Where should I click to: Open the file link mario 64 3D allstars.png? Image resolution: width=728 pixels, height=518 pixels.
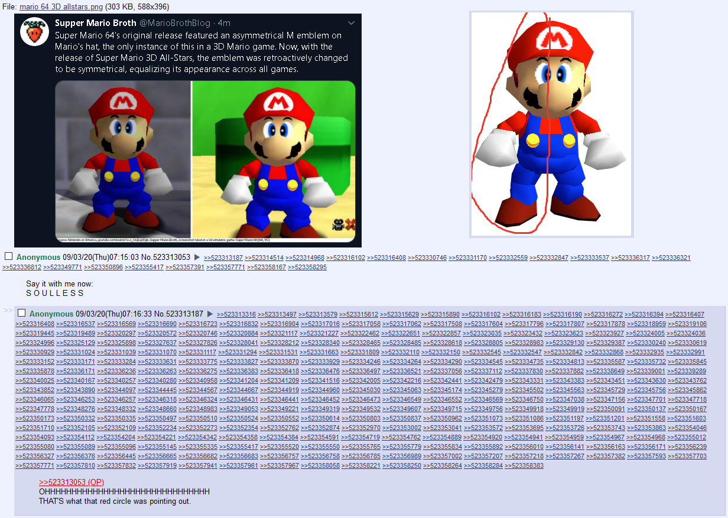tap(61, 6)
